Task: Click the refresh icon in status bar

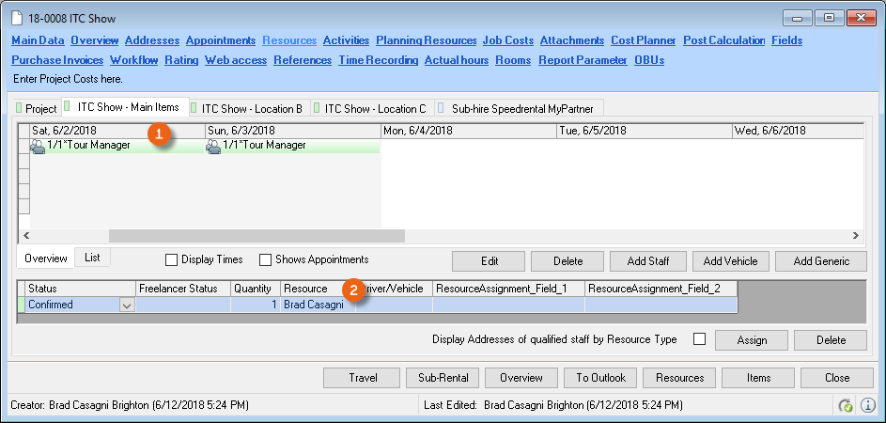Action: (x=846, y=405)
